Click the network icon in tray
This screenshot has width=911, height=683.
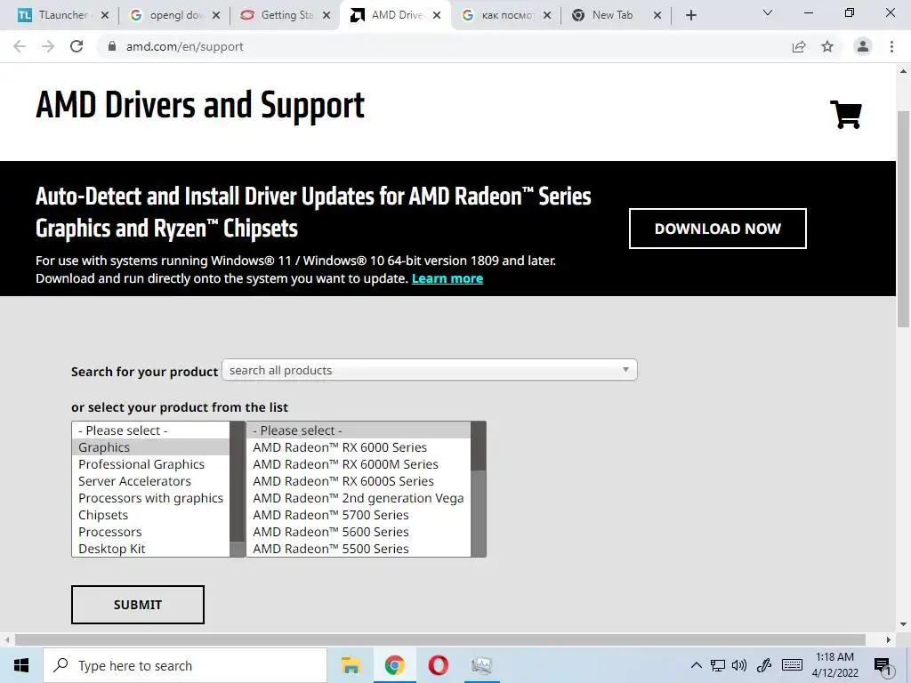coord(718,665)
